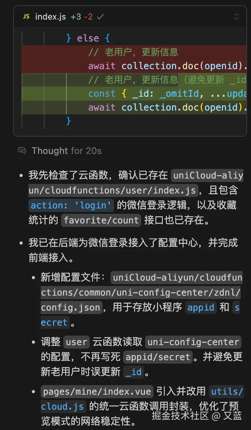The width and height of the screenshot is (251, 430).
Task: Click the user cloud function code chip
Action: (x=76, y=342)
